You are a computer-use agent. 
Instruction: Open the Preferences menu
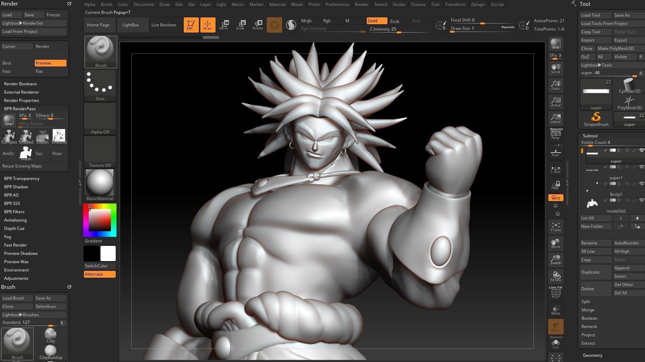tap(337, 4)
